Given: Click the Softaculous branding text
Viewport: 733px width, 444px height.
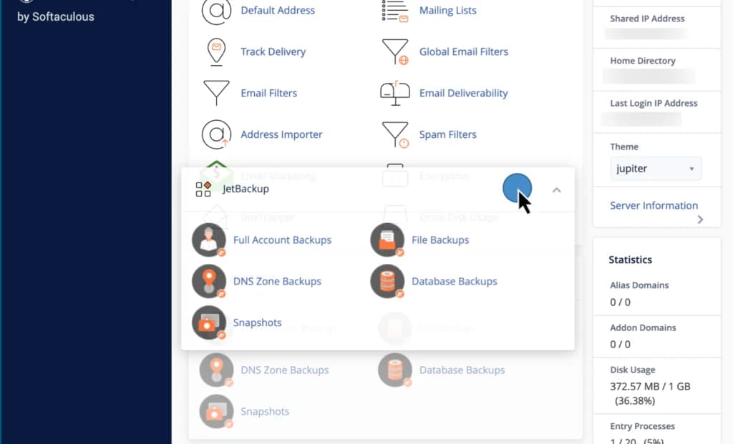Looking at the screenshot, I should pyautogui.click(x=55, y=16).
